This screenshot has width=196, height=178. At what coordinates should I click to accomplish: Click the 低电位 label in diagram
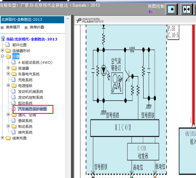point(160,166)
